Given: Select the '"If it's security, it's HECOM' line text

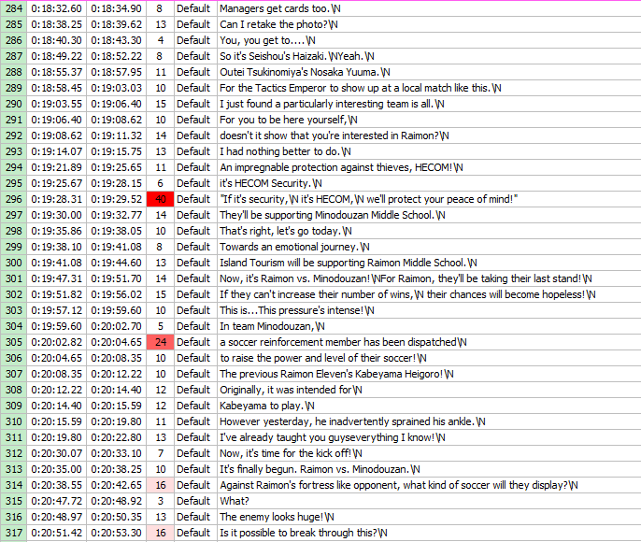Looking at the screenshot, I should click(369, 200).
